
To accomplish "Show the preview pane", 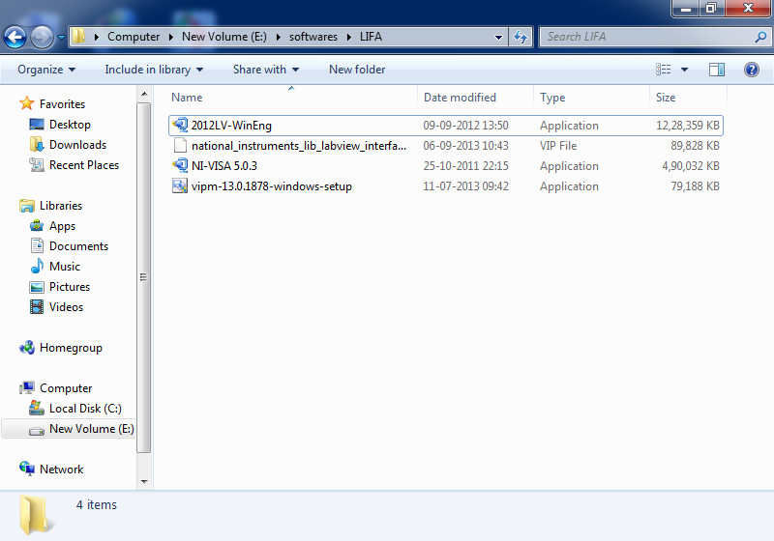I will [717, 70].
